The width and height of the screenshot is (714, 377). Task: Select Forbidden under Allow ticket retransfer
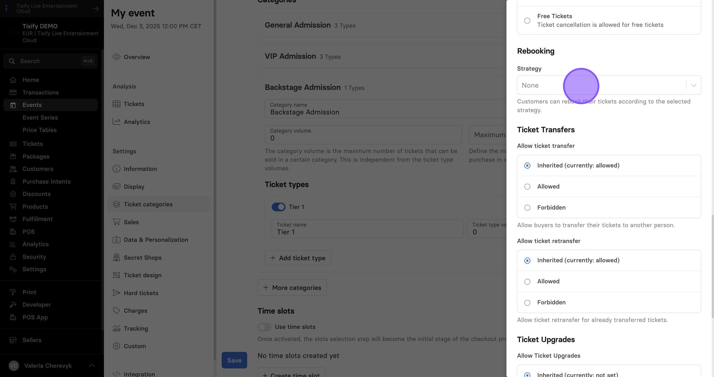click(527, 303)
